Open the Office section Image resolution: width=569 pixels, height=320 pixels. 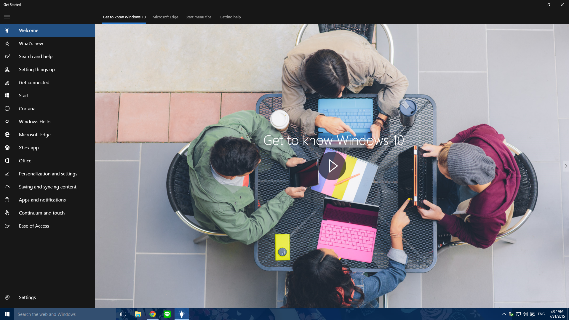[x=47, y=161]
